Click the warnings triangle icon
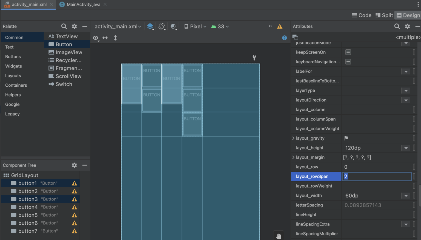This screenshot has width=421, height=240. (x=280, y=26)
